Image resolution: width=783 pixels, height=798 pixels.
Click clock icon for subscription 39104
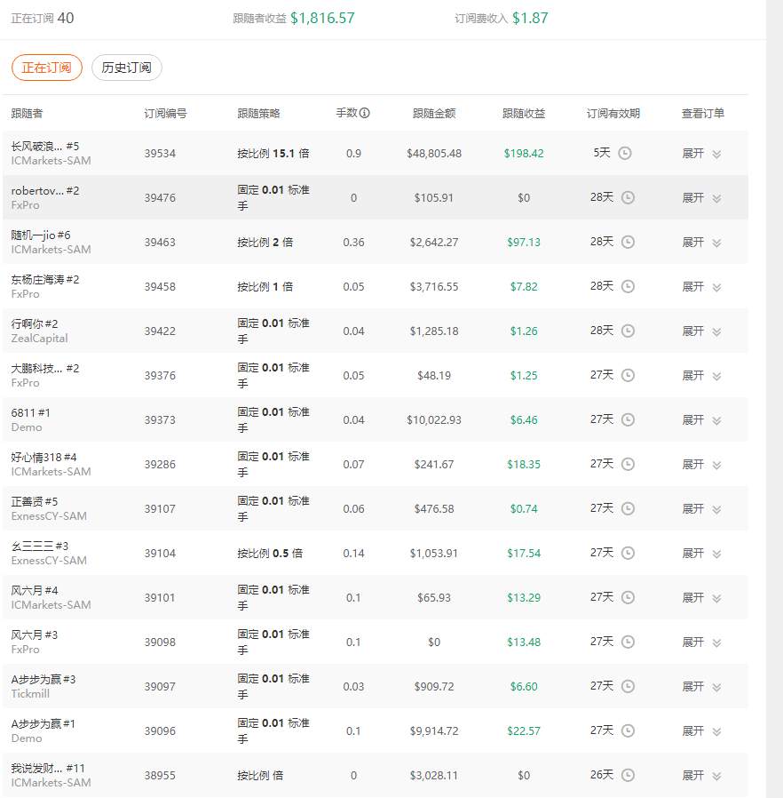coord(628,553)
